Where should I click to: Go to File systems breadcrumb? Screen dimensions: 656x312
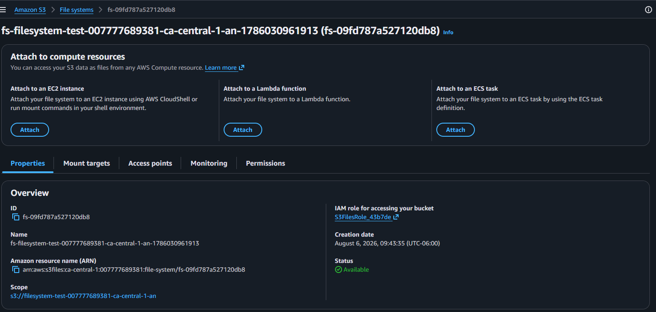click(77, 10)
